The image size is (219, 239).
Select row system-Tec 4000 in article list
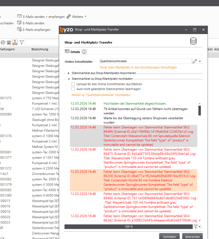coord(29,190)
